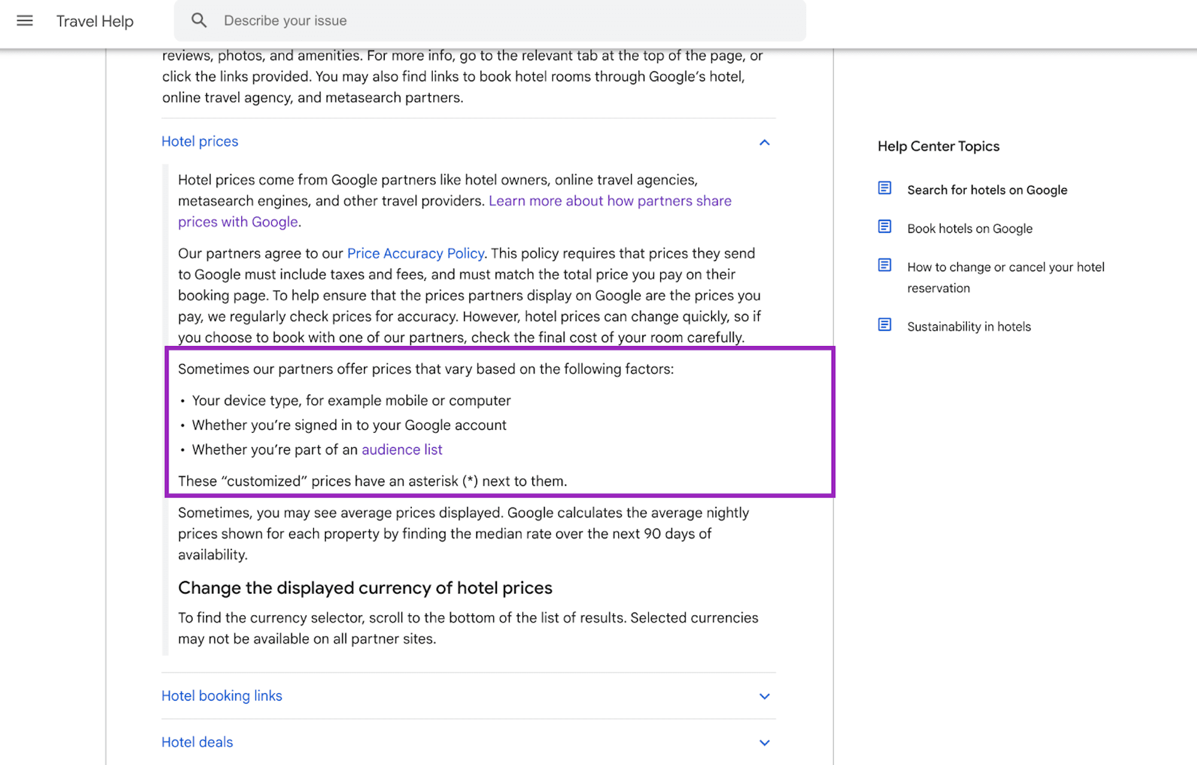Viewport: 1197px width, 765px height.
Task: Open Learn more about how partners share prices
Action: pos(609,201)
